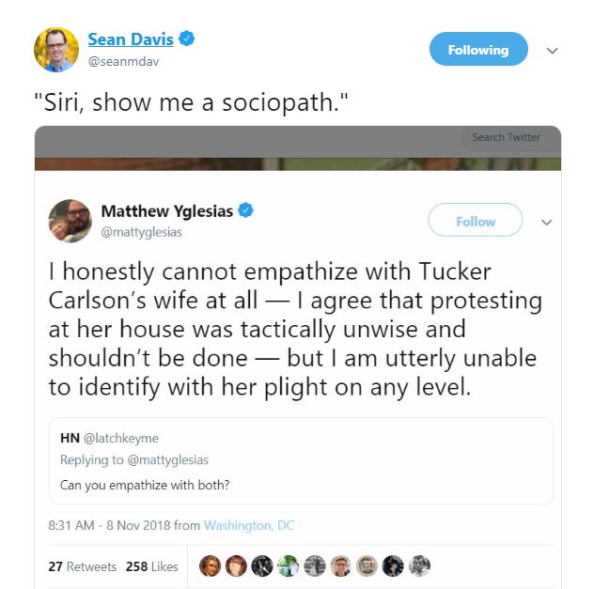Open the last liker avatar in the row

[420, 566]
